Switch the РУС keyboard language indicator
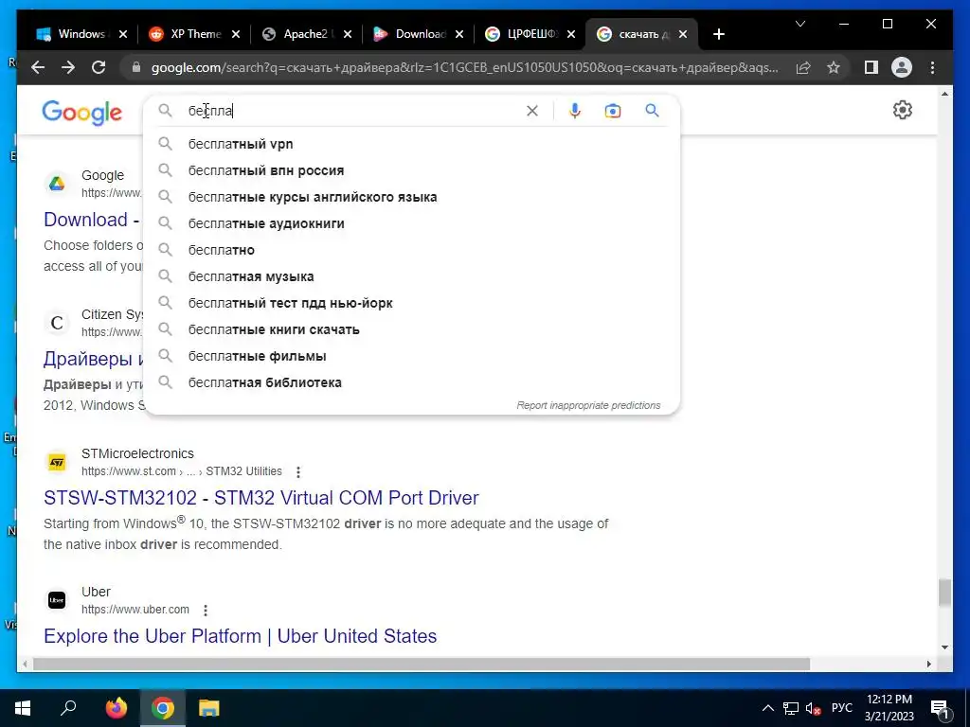 coord(842,708)
